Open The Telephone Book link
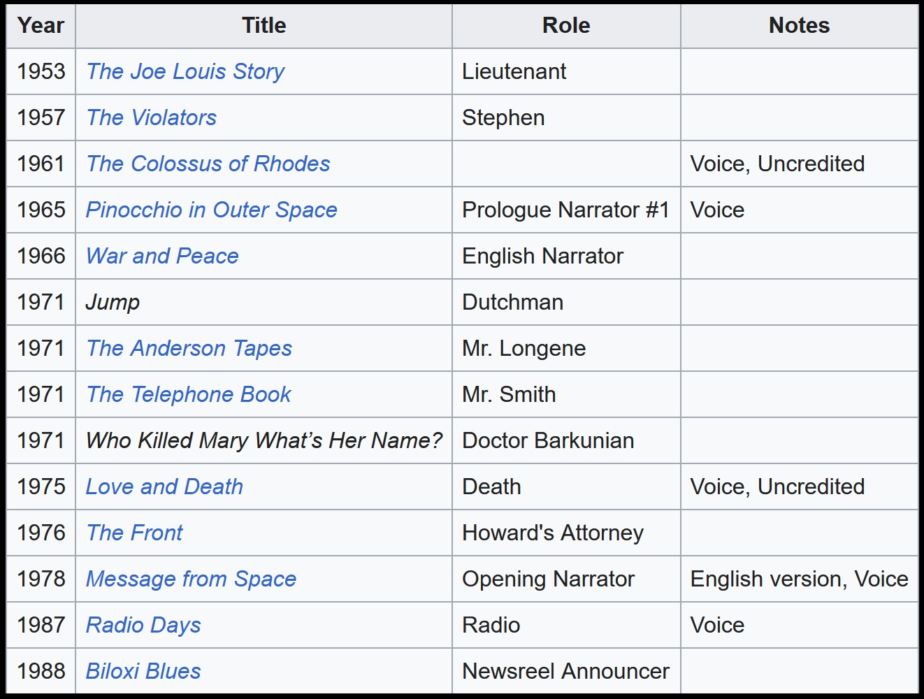924x699 pixels. (x=188, y=394)
